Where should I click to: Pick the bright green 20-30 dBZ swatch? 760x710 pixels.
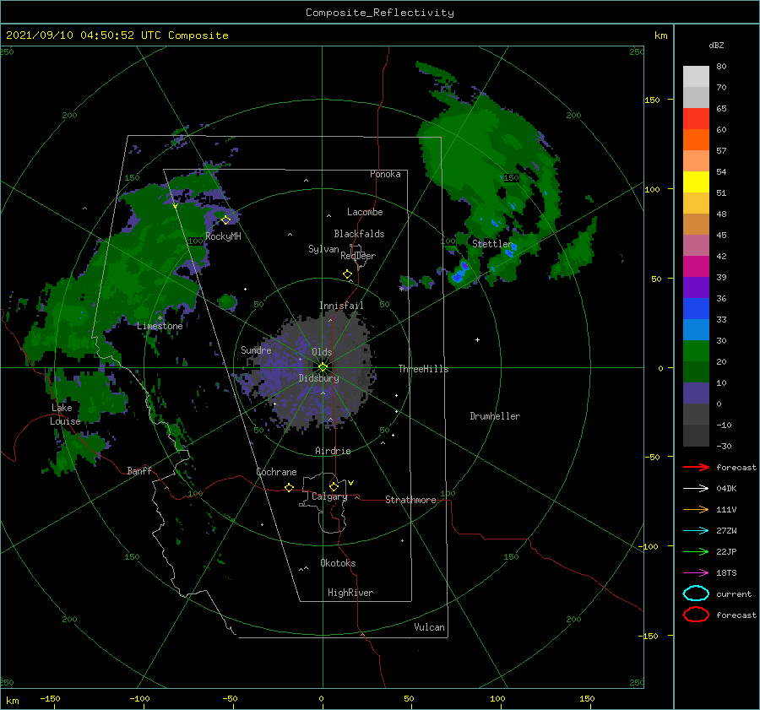pos(696,351)
